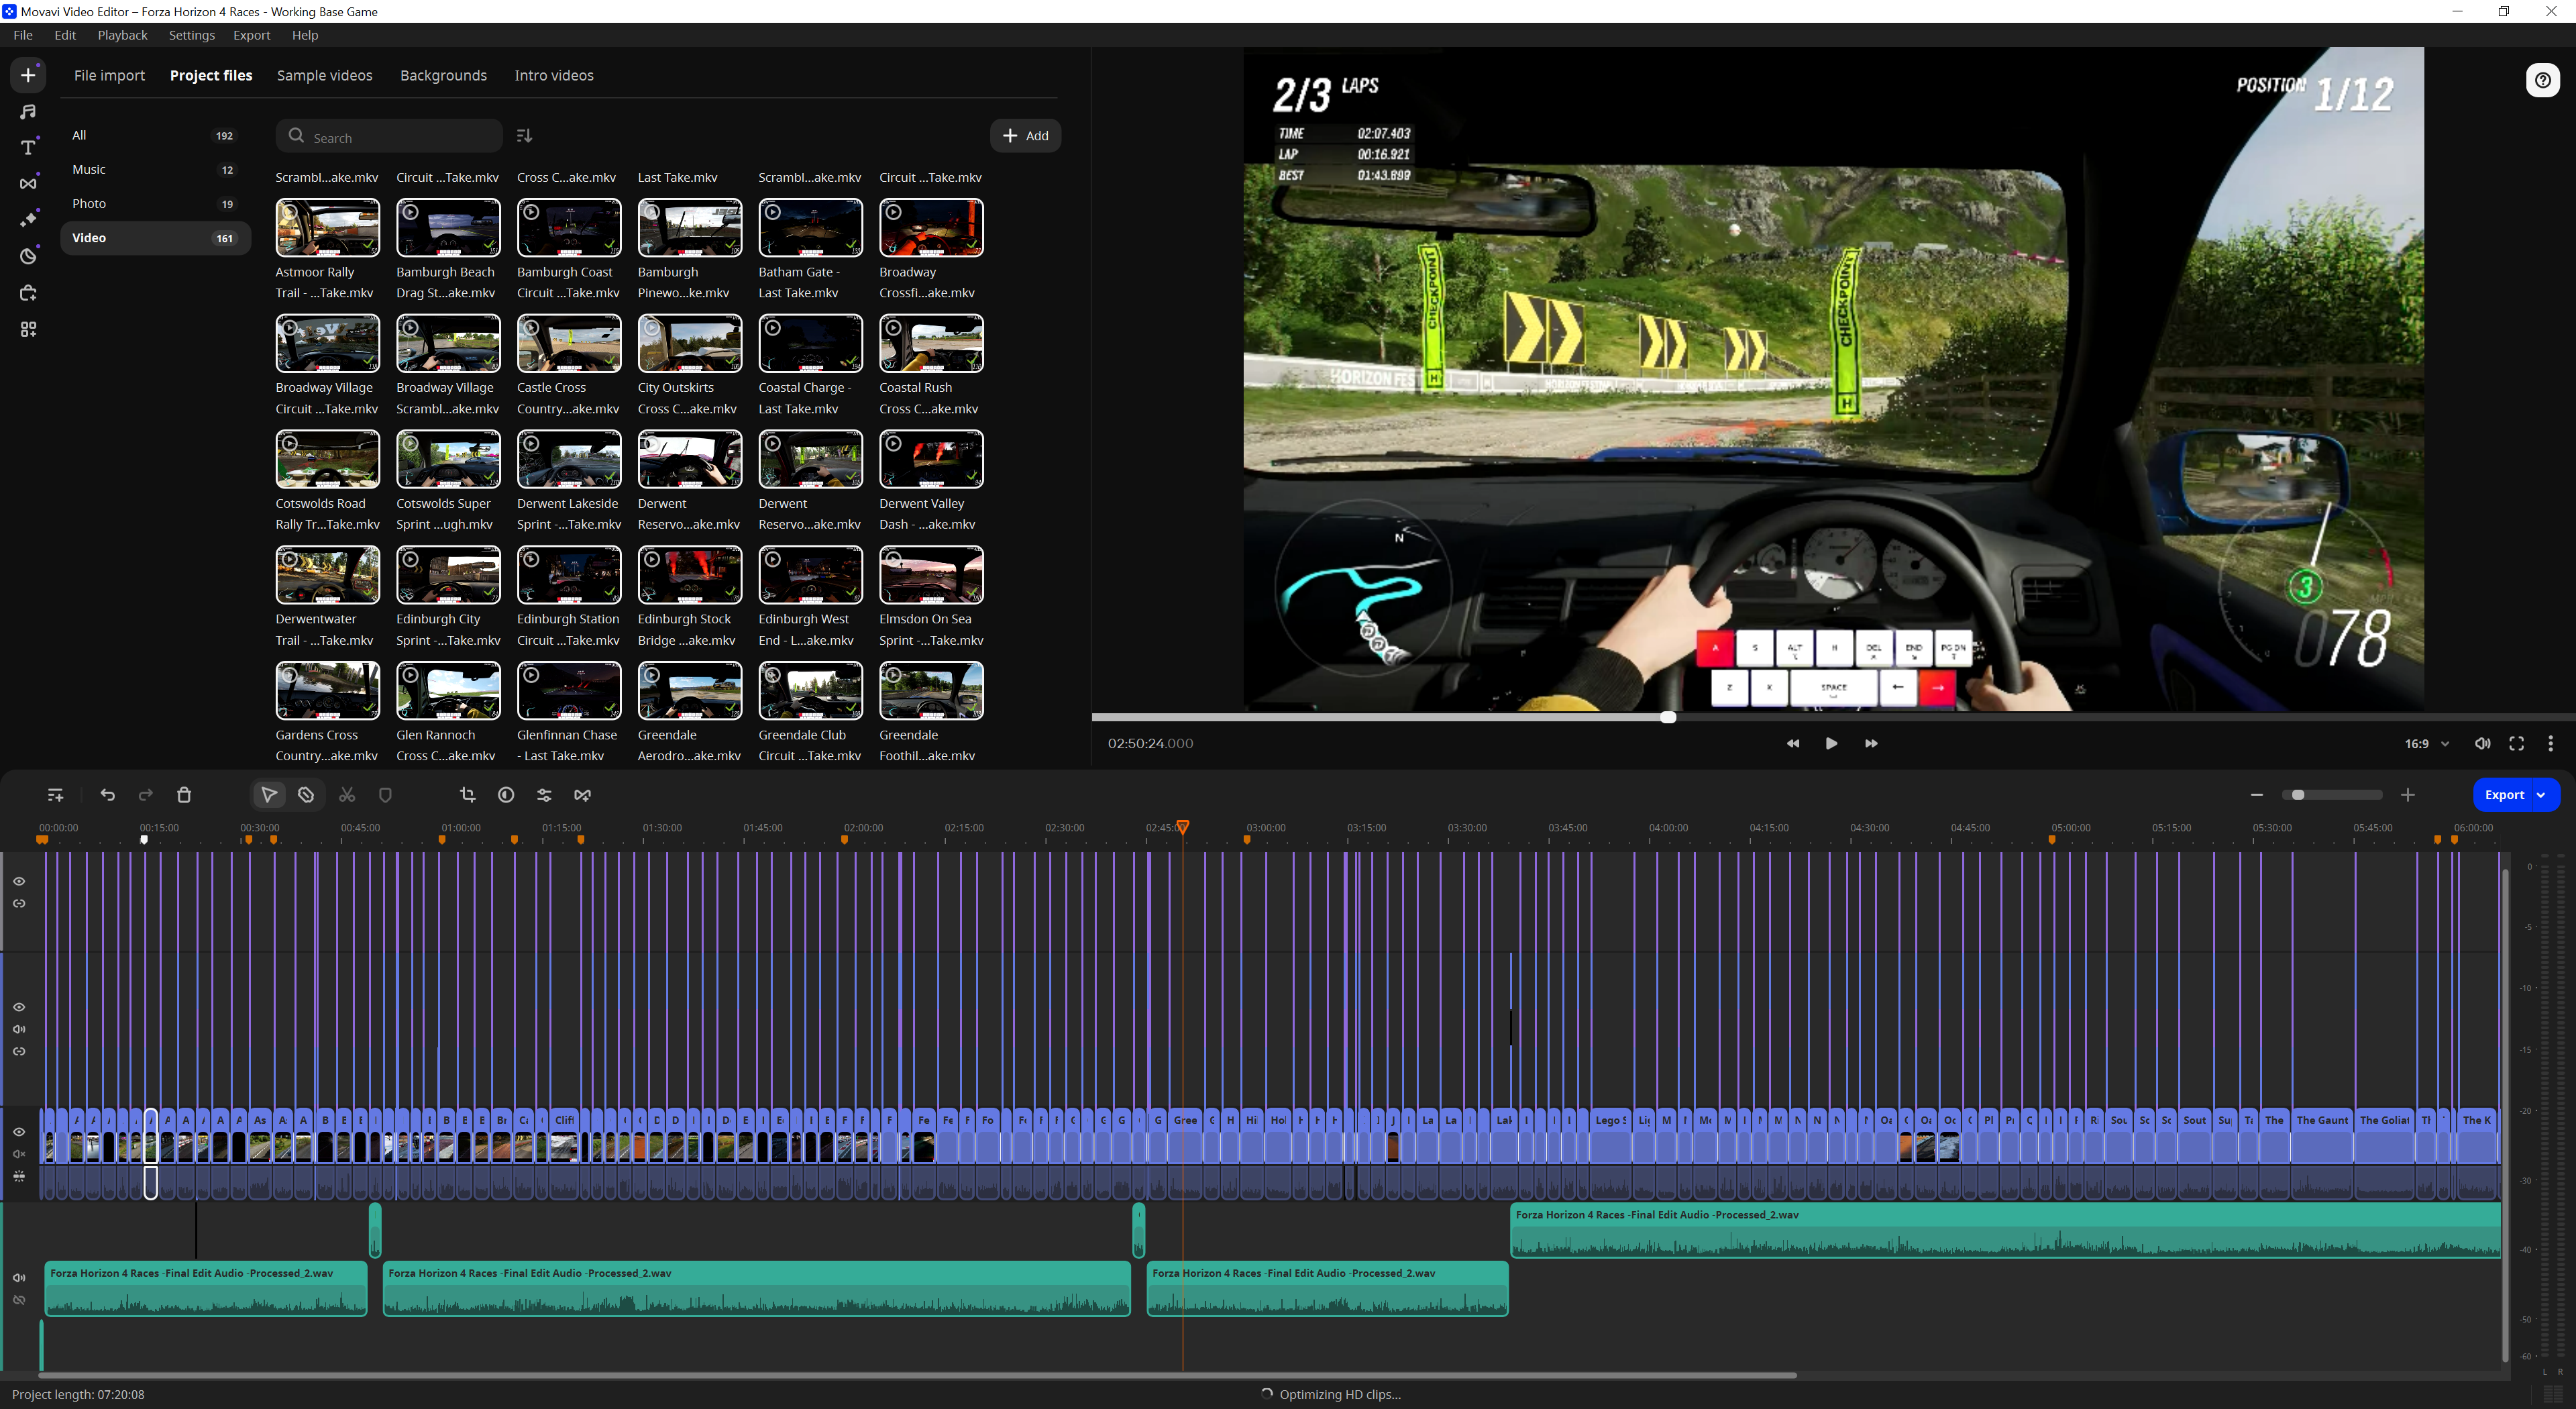Viewport: 2576px width, 1409px height.
Task: Expand the Export button dropdown arrow
Action: [2541, 795]
